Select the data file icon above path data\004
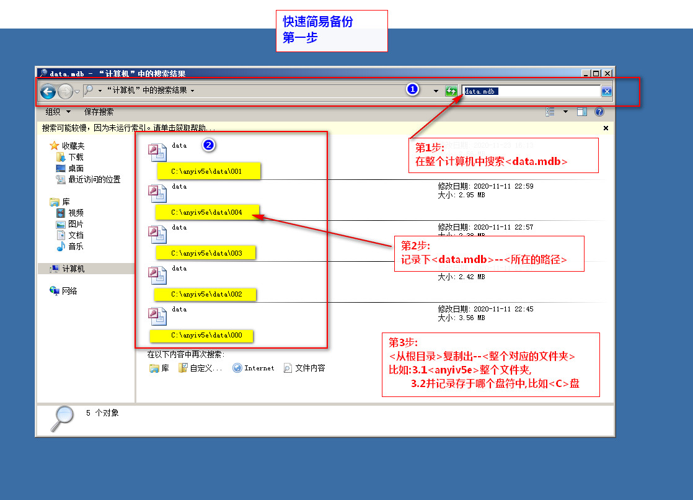693x500 pixels. pyautogui.click(x=157, y=194)
